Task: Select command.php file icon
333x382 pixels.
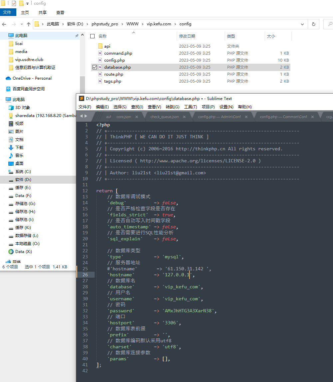Action: coord(100,53)
